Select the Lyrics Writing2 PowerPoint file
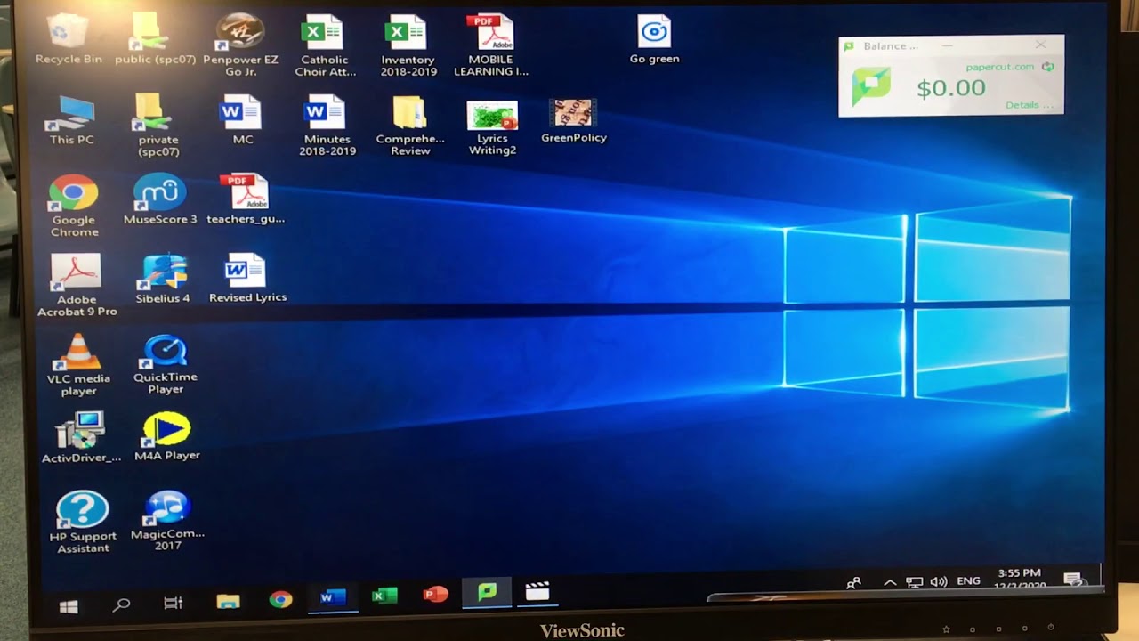 pyautogui.click(x=492, y=126)
